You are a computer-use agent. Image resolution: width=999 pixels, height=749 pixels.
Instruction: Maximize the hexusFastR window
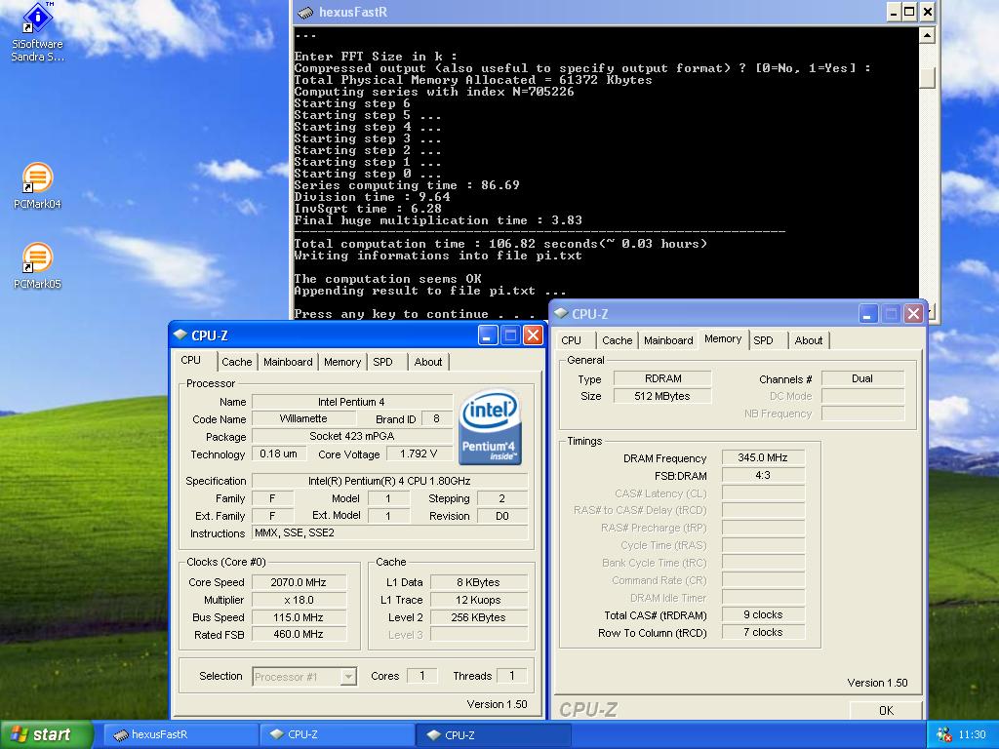pyautogui.click(x=910, y=12)
